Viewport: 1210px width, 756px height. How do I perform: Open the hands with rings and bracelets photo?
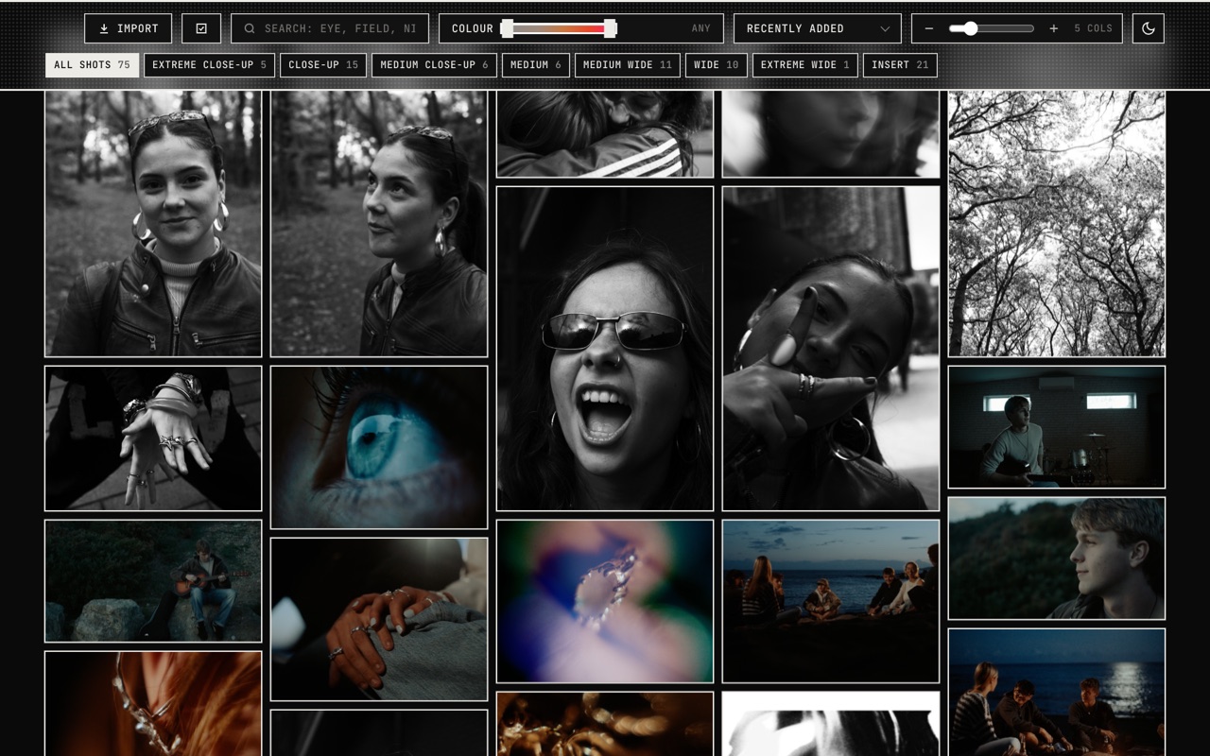(153, 438)
